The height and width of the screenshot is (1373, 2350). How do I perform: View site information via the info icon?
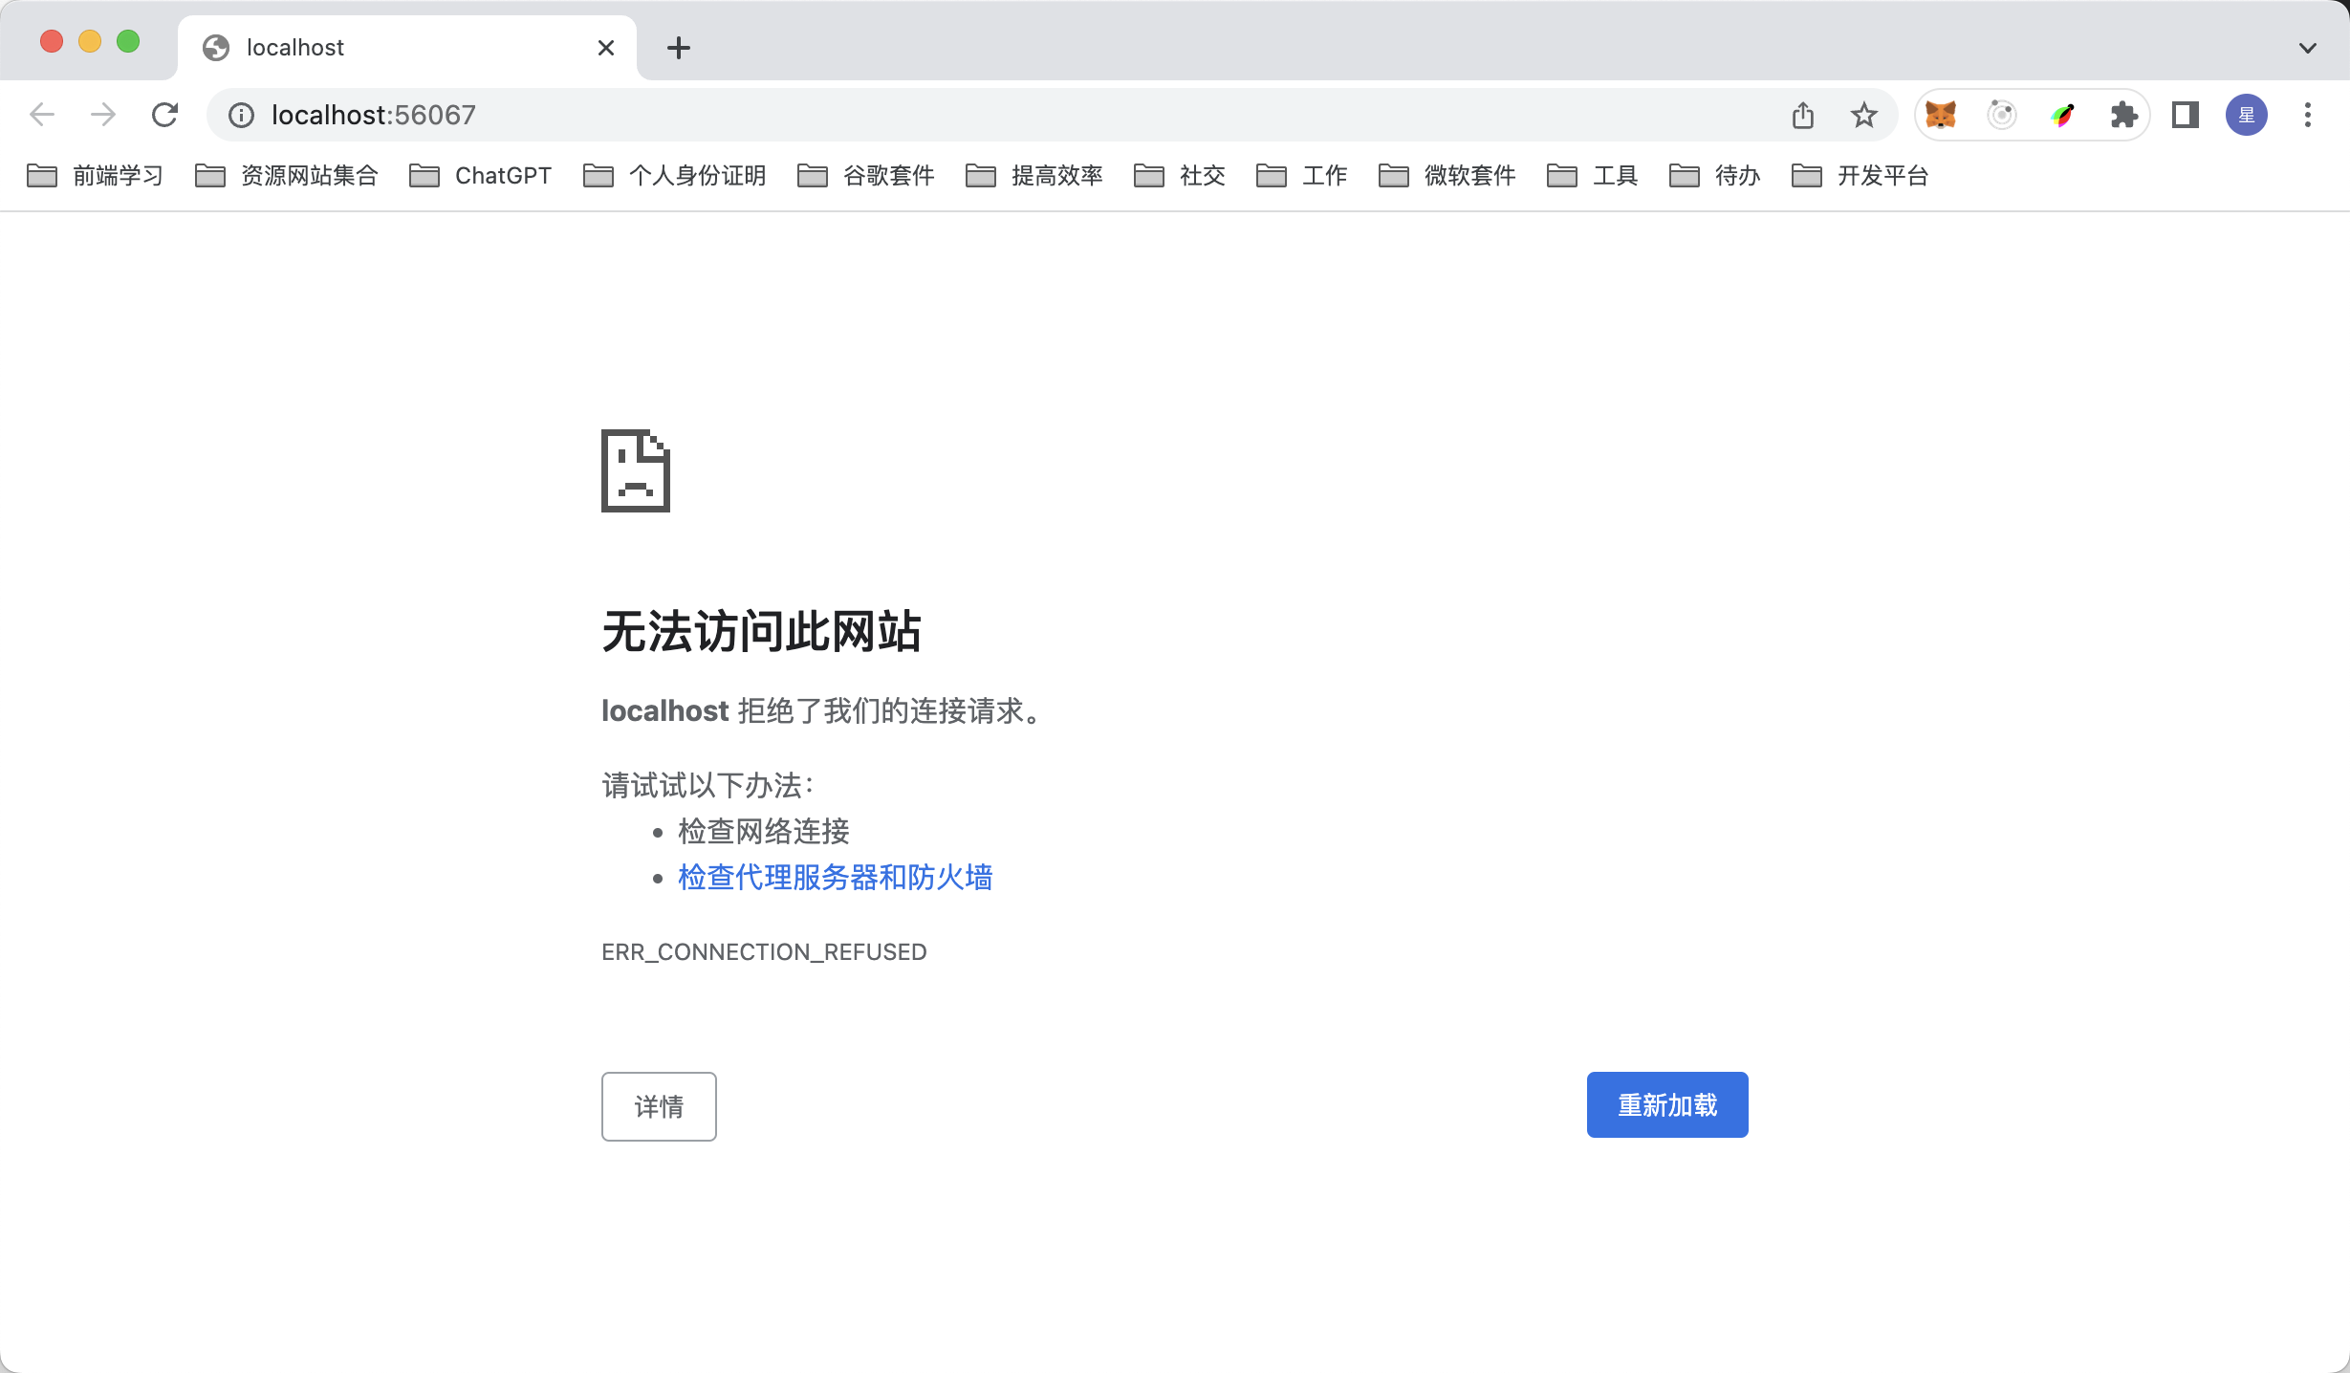pyautogui.click(x=240, y=115)
